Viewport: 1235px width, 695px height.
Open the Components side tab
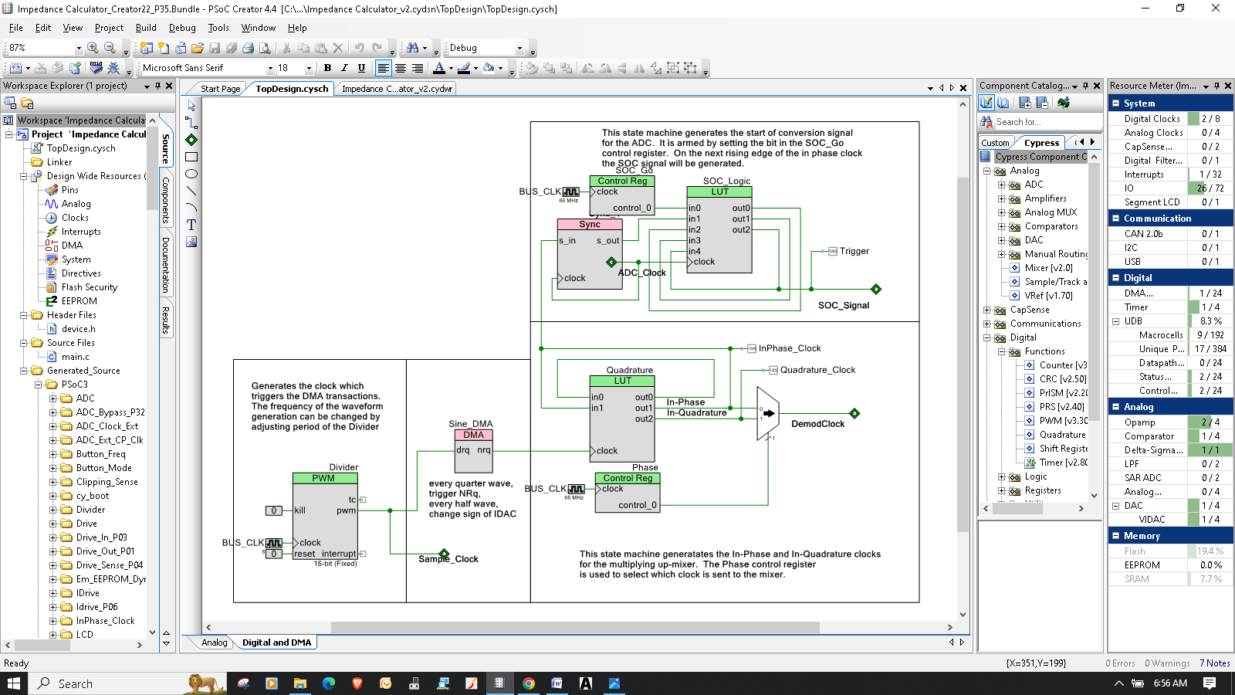(166, 201)
